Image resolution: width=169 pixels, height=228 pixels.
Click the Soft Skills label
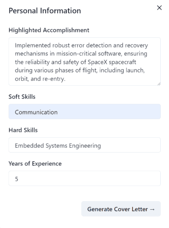point(22,97)
